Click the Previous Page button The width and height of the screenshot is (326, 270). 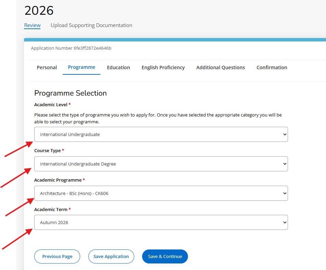57,256
